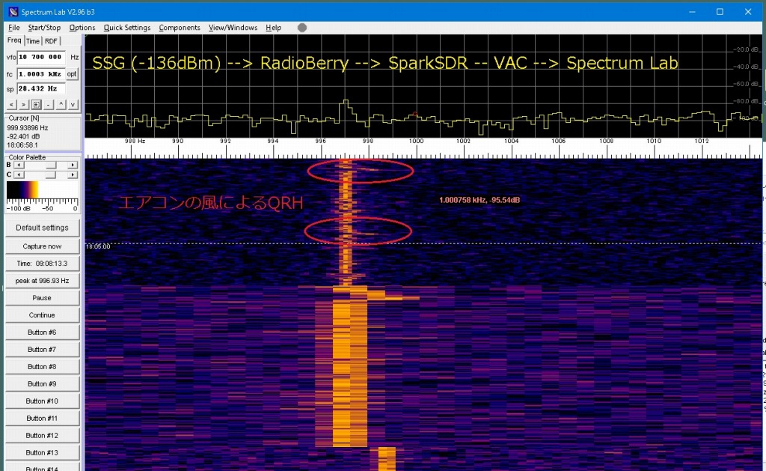Shift frequency range left with '<' button
The width and height of the screenshot is (766, 471).
(11, 105)
